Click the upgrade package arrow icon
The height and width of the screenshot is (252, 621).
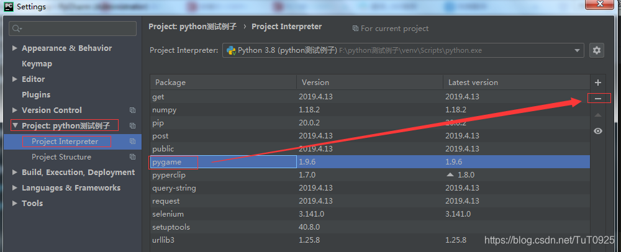[598, 115]
